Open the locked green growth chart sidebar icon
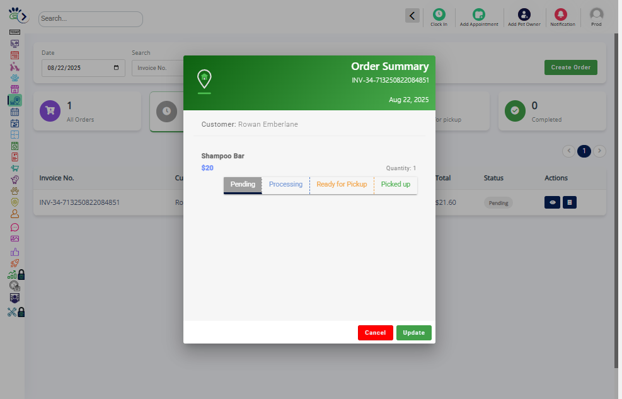 point(16,274)
